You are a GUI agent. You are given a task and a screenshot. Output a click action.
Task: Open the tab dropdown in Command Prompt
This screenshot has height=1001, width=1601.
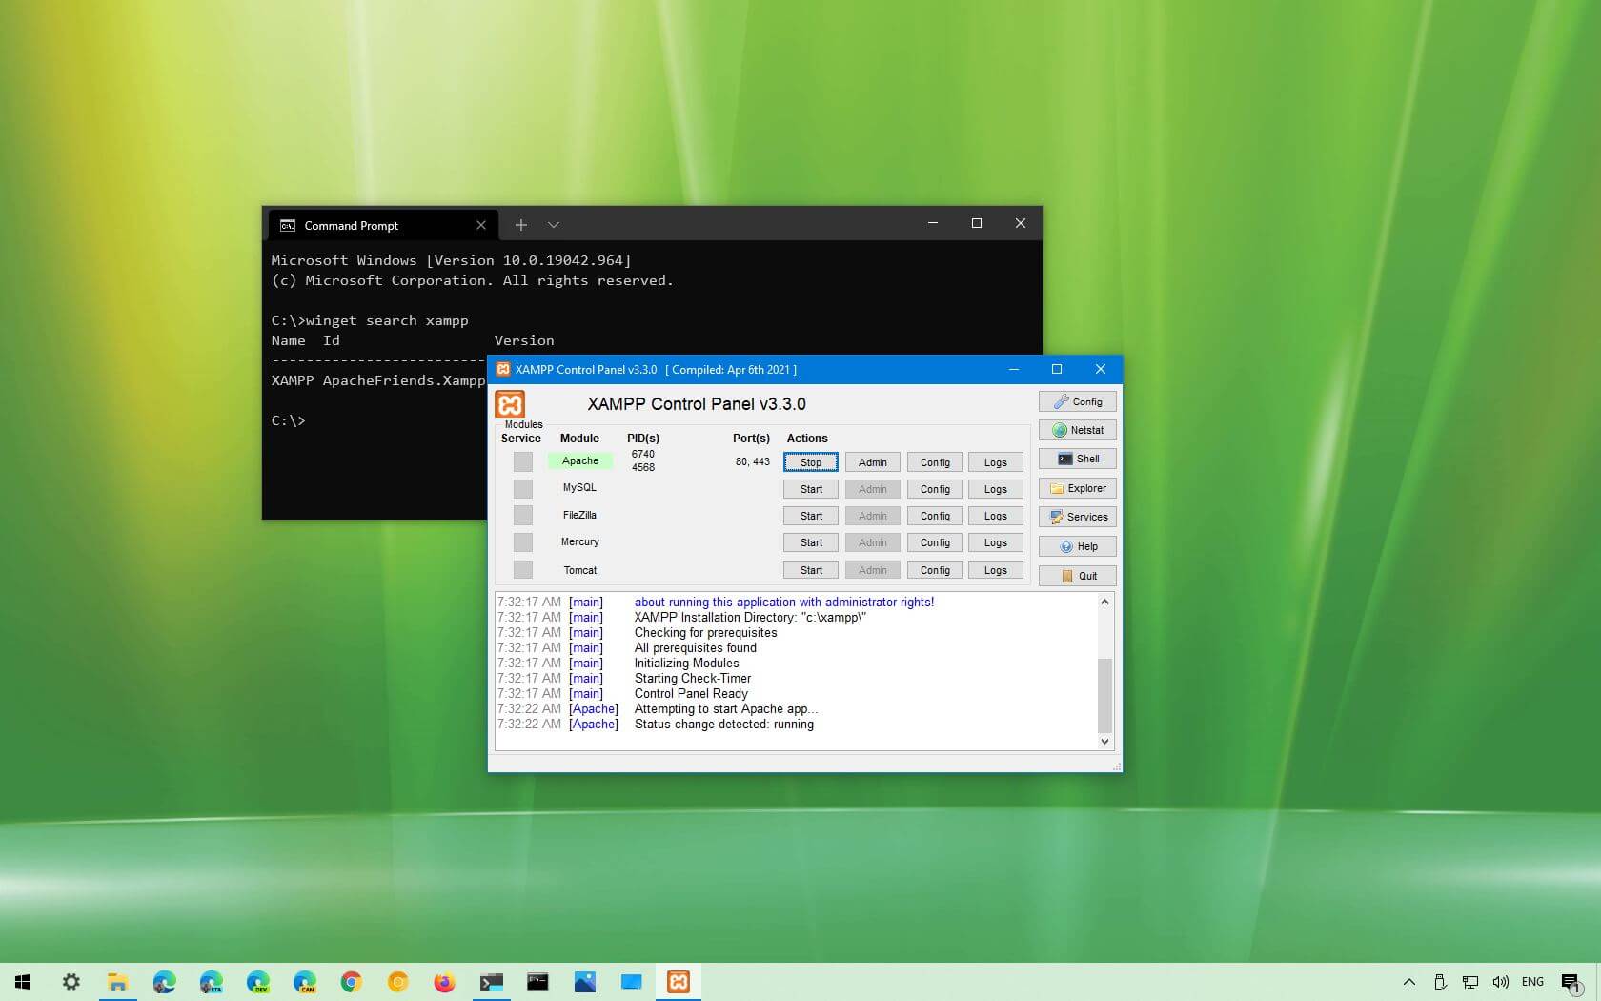554,225
